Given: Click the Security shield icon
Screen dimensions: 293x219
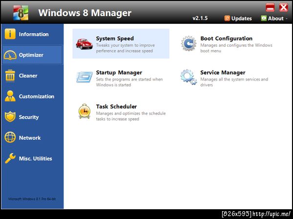Looking at the screenshot, I should tap(10, 117).
